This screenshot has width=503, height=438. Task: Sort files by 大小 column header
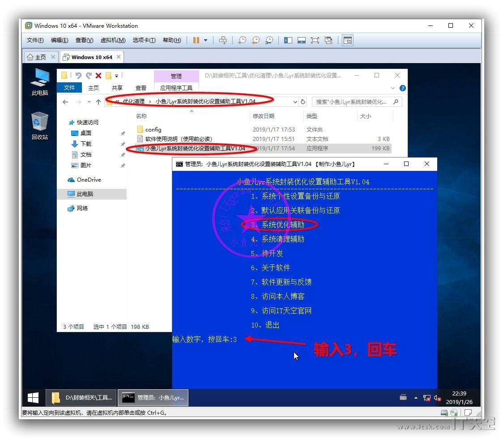pos(365,116)
